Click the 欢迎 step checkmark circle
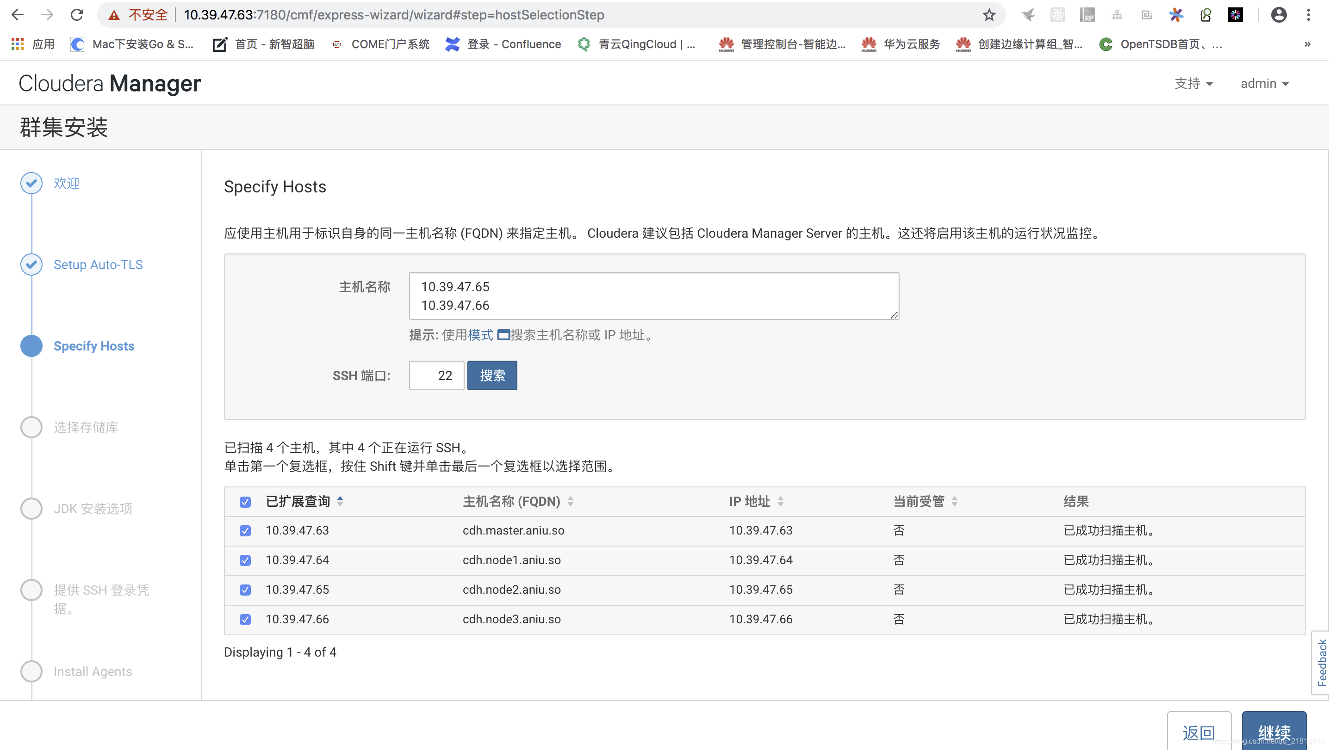This screenshot has height=750, width=1329. (31, 183)
